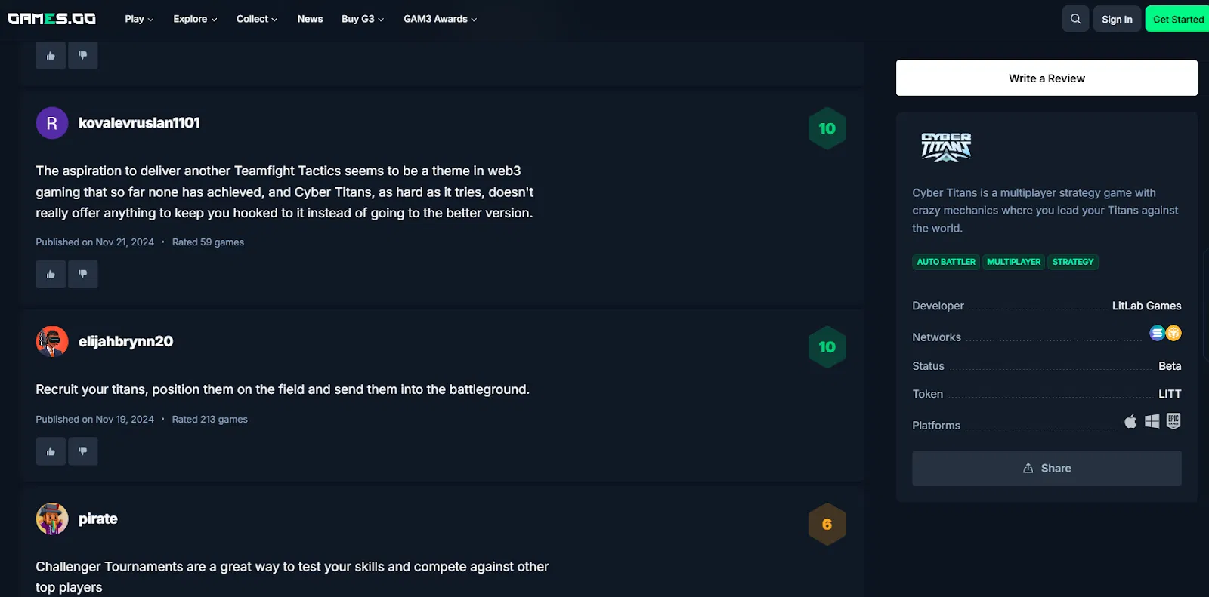Click the Epic Games platform icon
Viewport: 1209px width, 597px height.
click(x=1173, y=420)
